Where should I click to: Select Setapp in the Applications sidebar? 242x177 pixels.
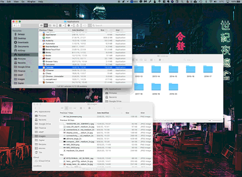click(x=21, y=34)
